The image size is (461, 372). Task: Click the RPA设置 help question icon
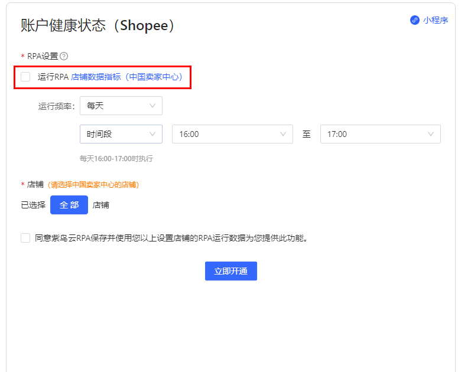click(64, 56)
